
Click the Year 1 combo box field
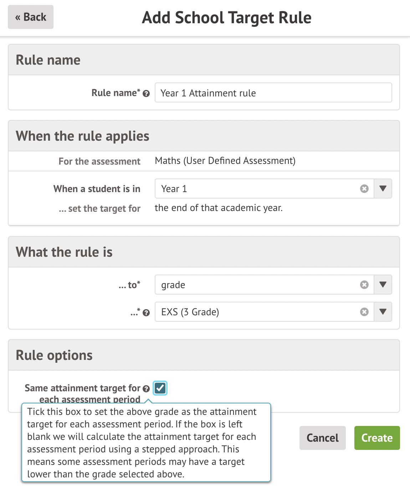coord(257,189)
